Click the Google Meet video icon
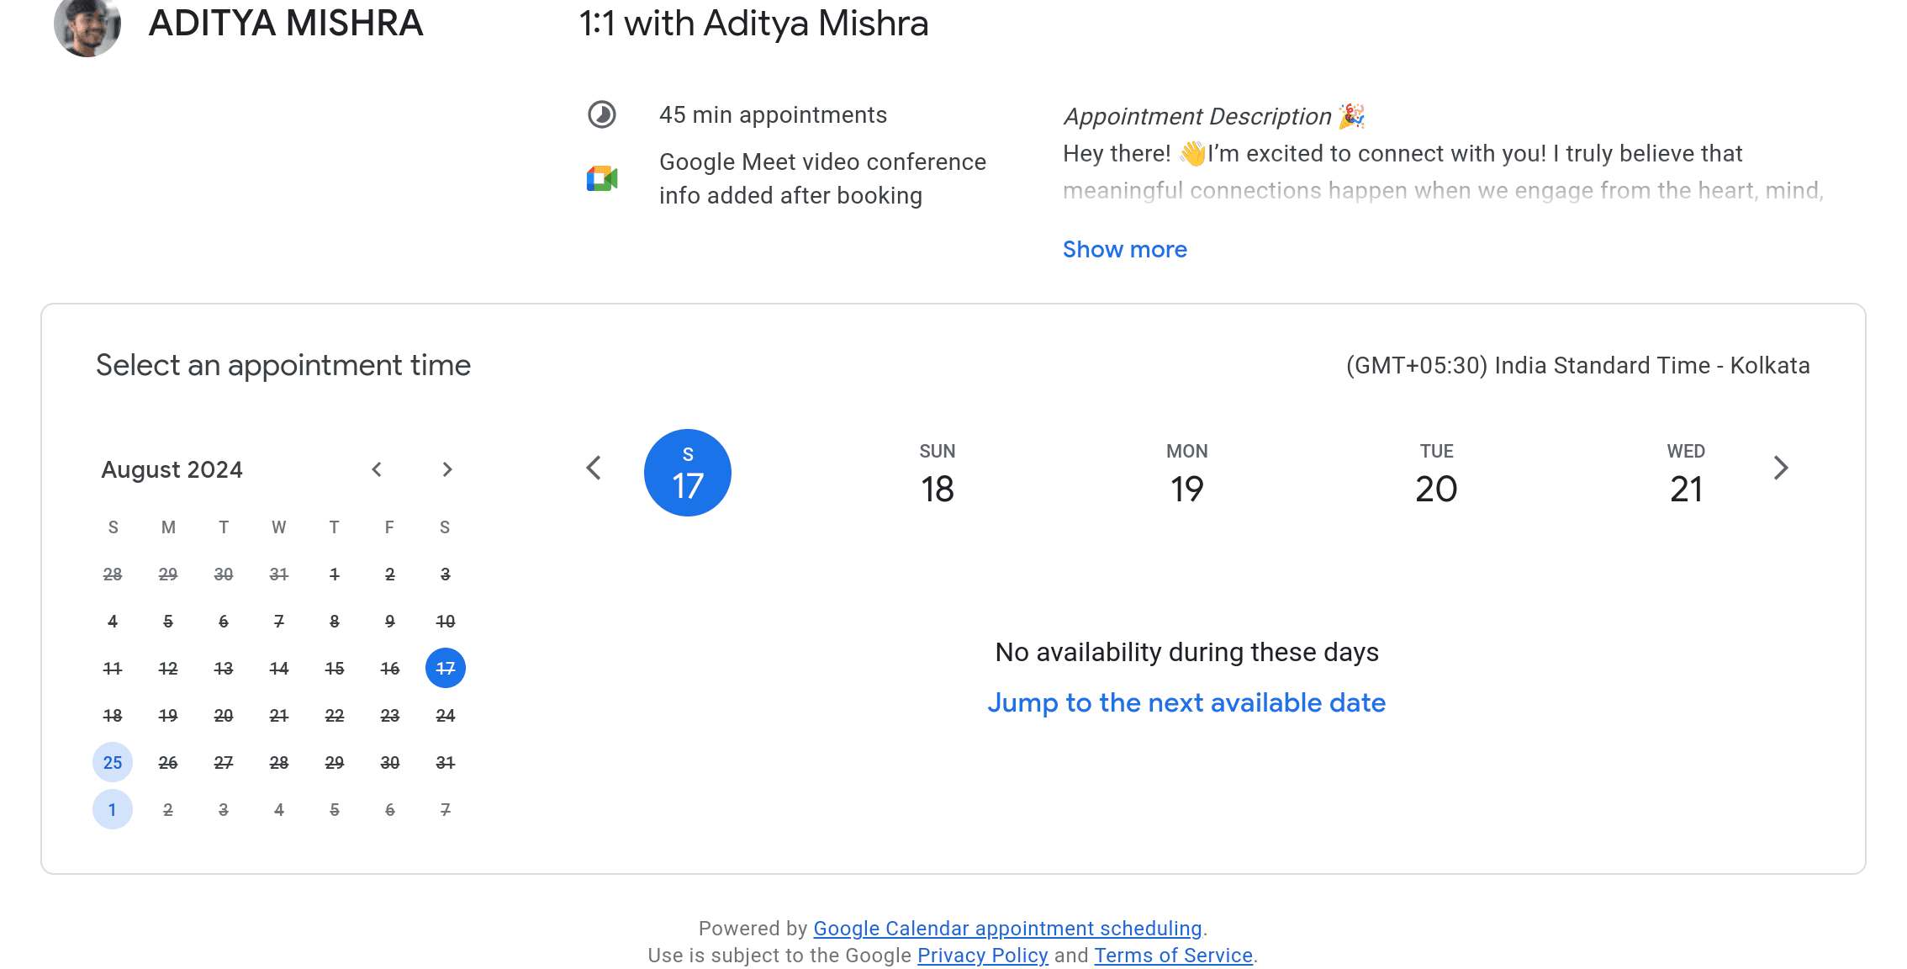The width and height of the screenshot is (1907, 969). pos(602,178)
